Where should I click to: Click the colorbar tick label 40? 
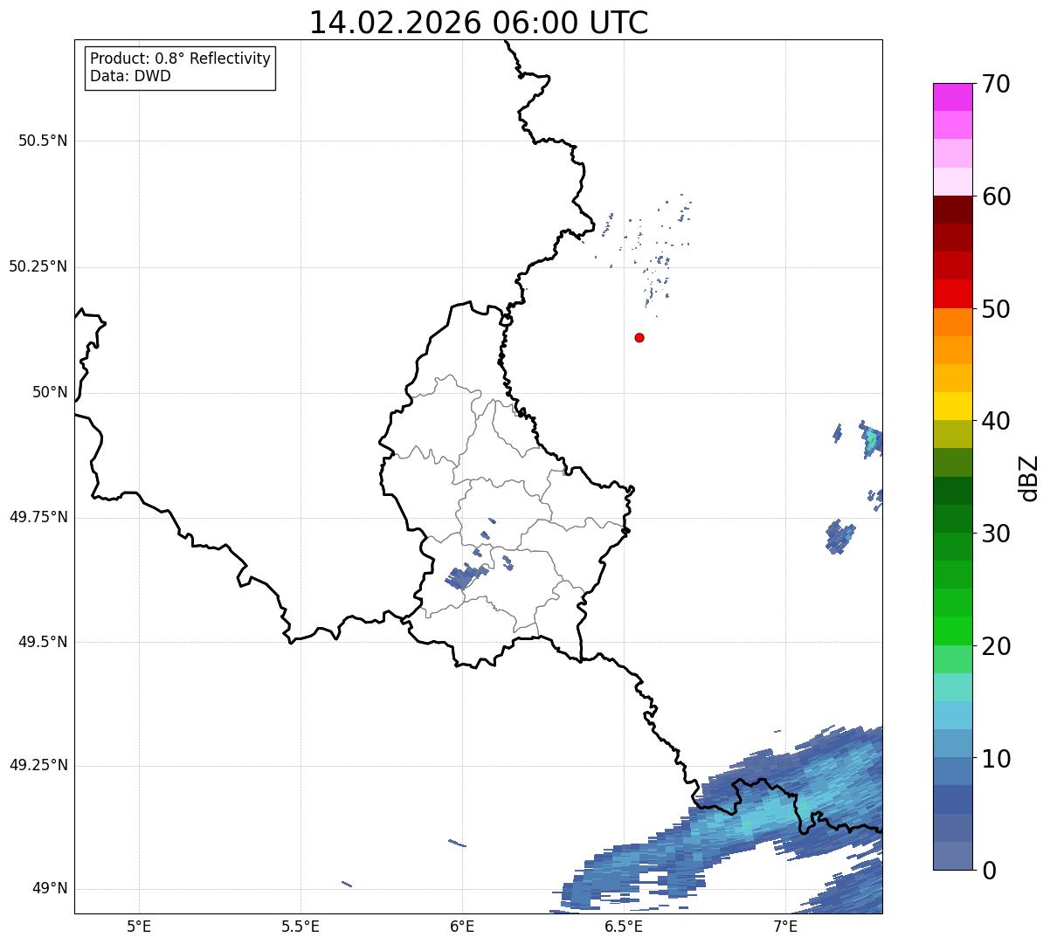996,421
